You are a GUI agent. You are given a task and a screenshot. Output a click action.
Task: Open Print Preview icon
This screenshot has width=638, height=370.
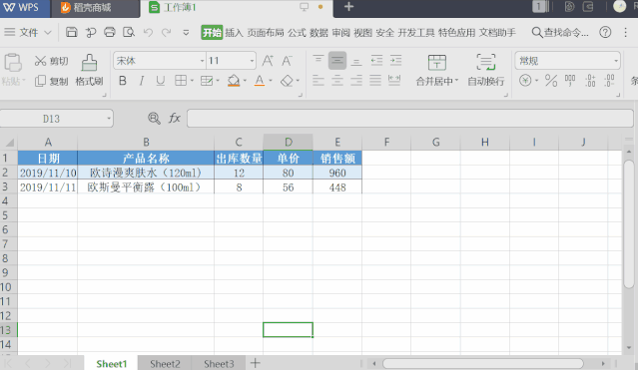coord(129,32)
